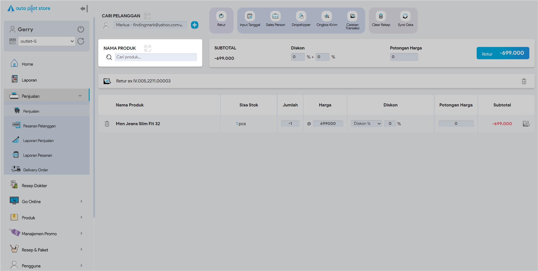Collapse the sidebar with arrow icon

coord(84,9)
